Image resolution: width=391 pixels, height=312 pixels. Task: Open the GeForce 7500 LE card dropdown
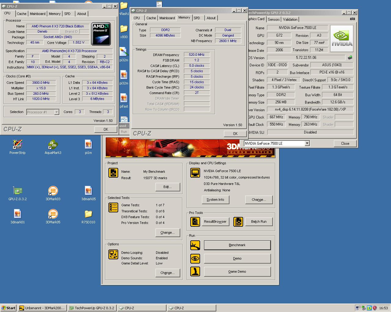coord(307,144)
